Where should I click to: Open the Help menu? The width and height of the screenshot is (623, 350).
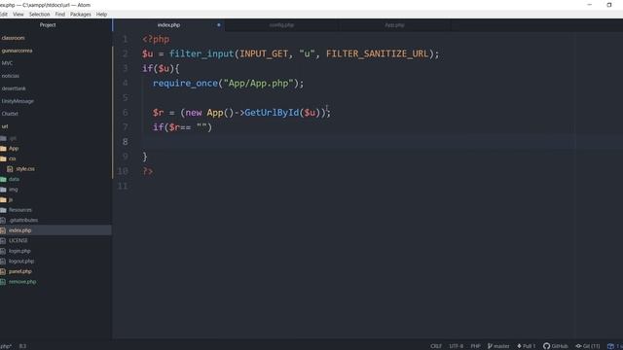101,14
